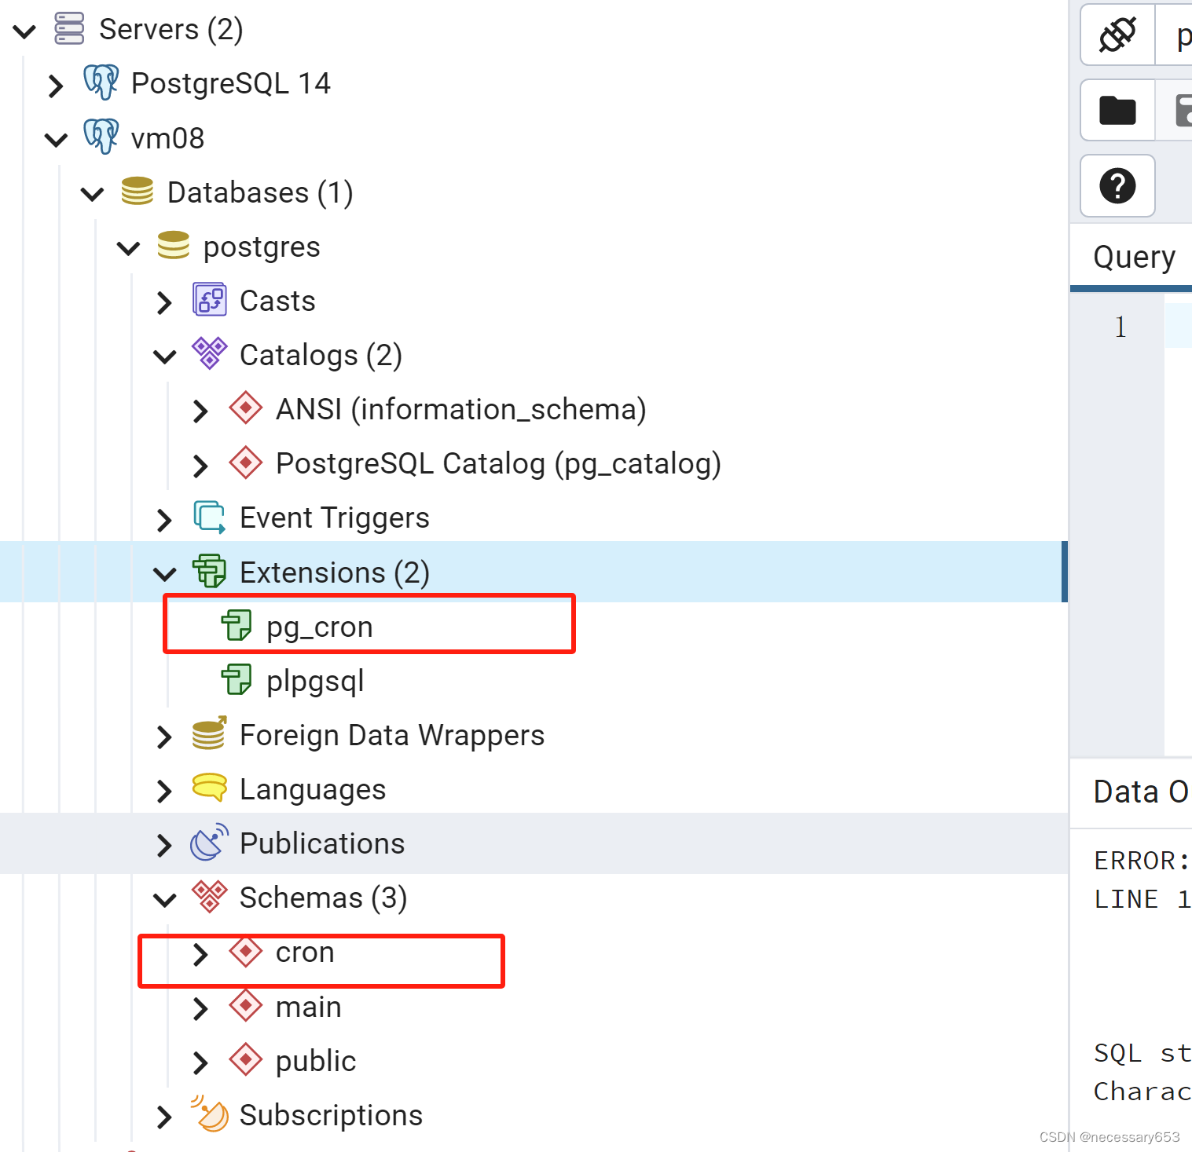
Task: Click the Event Triggers icon
Action: pyautogui.click(x=209, y=517)
